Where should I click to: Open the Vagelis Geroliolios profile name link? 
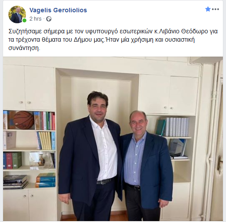(x=58, y=10)
